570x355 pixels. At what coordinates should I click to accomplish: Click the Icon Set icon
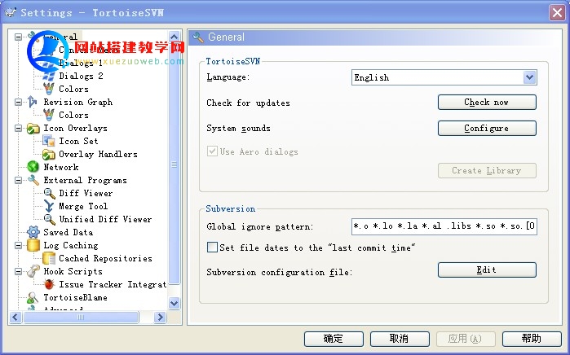(x=49, y=141)
